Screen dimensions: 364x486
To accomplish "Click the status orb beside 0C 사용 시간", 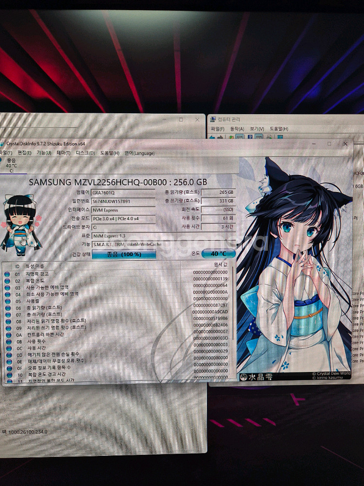I will pos(7,348).
